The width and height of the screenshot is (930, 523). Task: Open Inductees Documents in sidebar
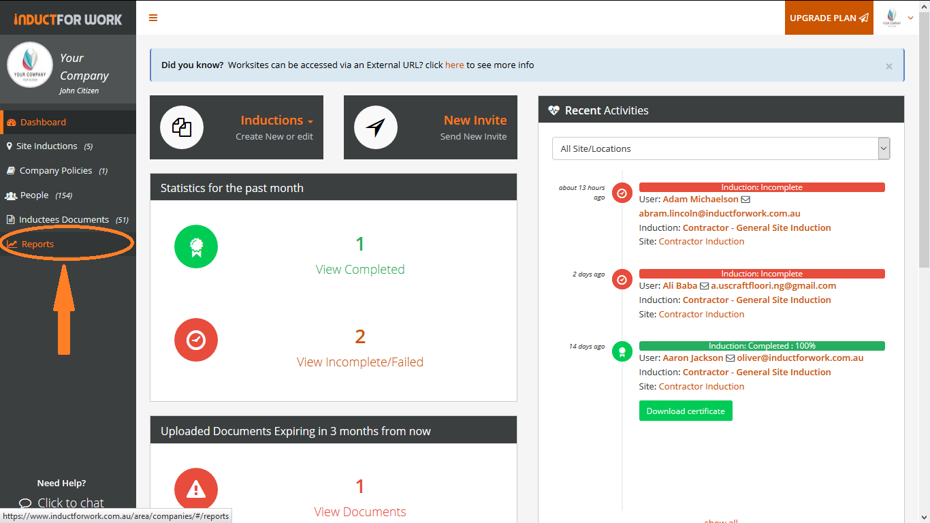68,220
